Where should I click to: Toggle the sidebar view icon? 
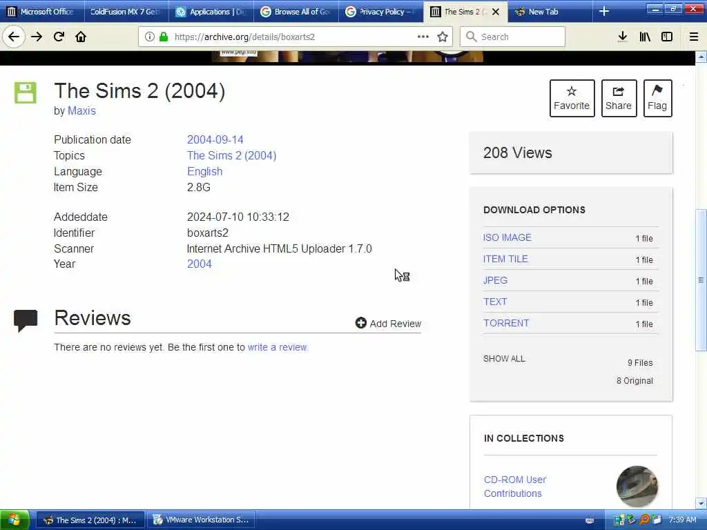667,37
